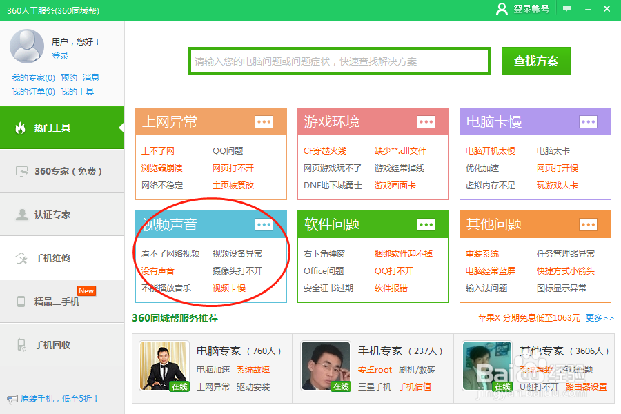Click the 查找方案 search button
This screenshot has width=621, height=414.
(536, 61)
